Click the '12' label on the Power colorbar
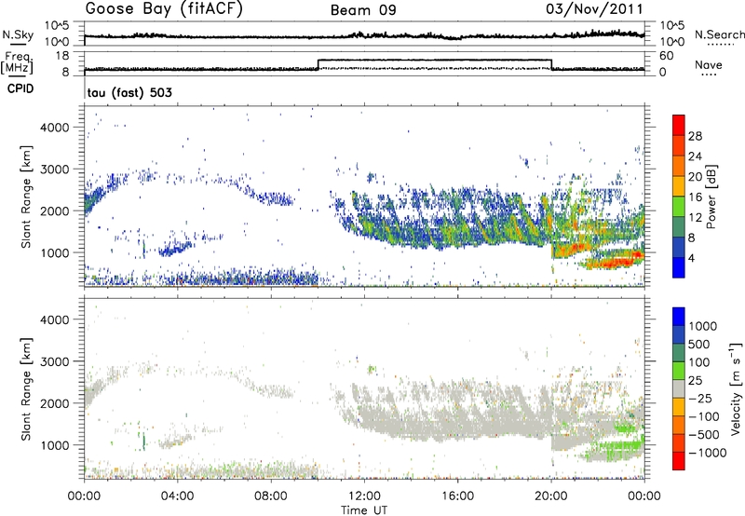The height and width of the screenshot is (516, 745). pyautogui.click(x=695, y=218)
